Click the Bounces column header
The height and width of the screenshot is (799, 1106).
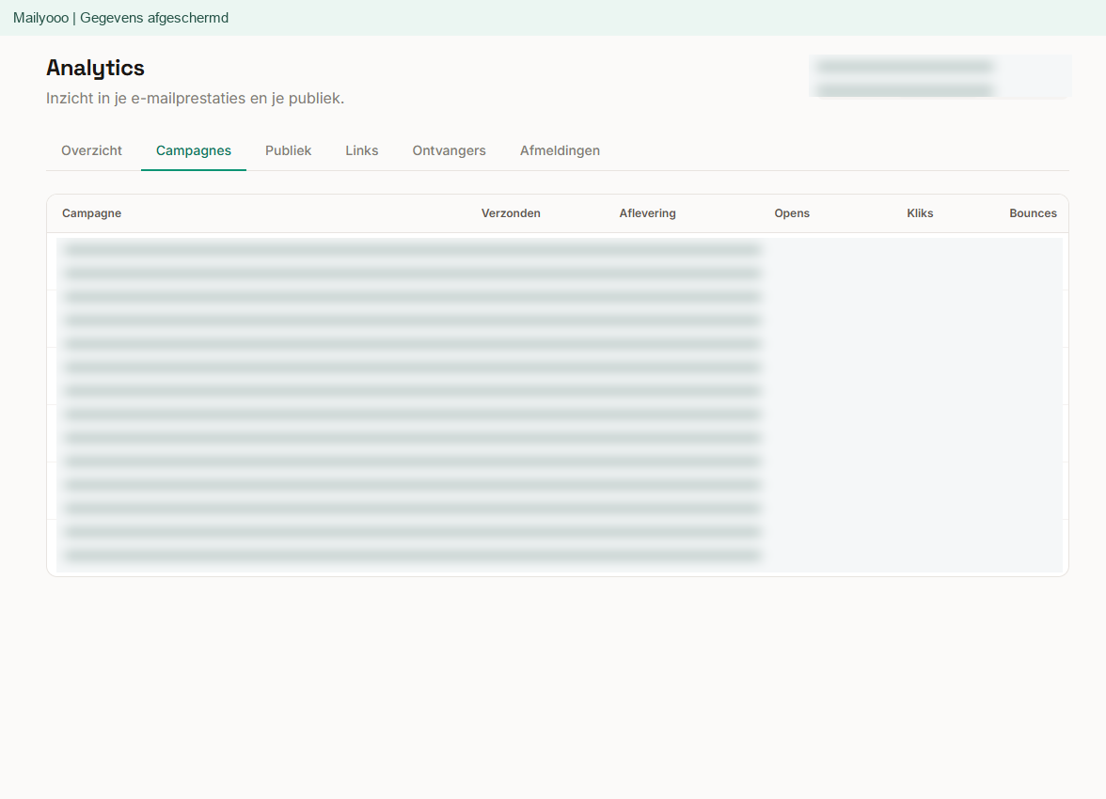click(x=1033, y=213)
